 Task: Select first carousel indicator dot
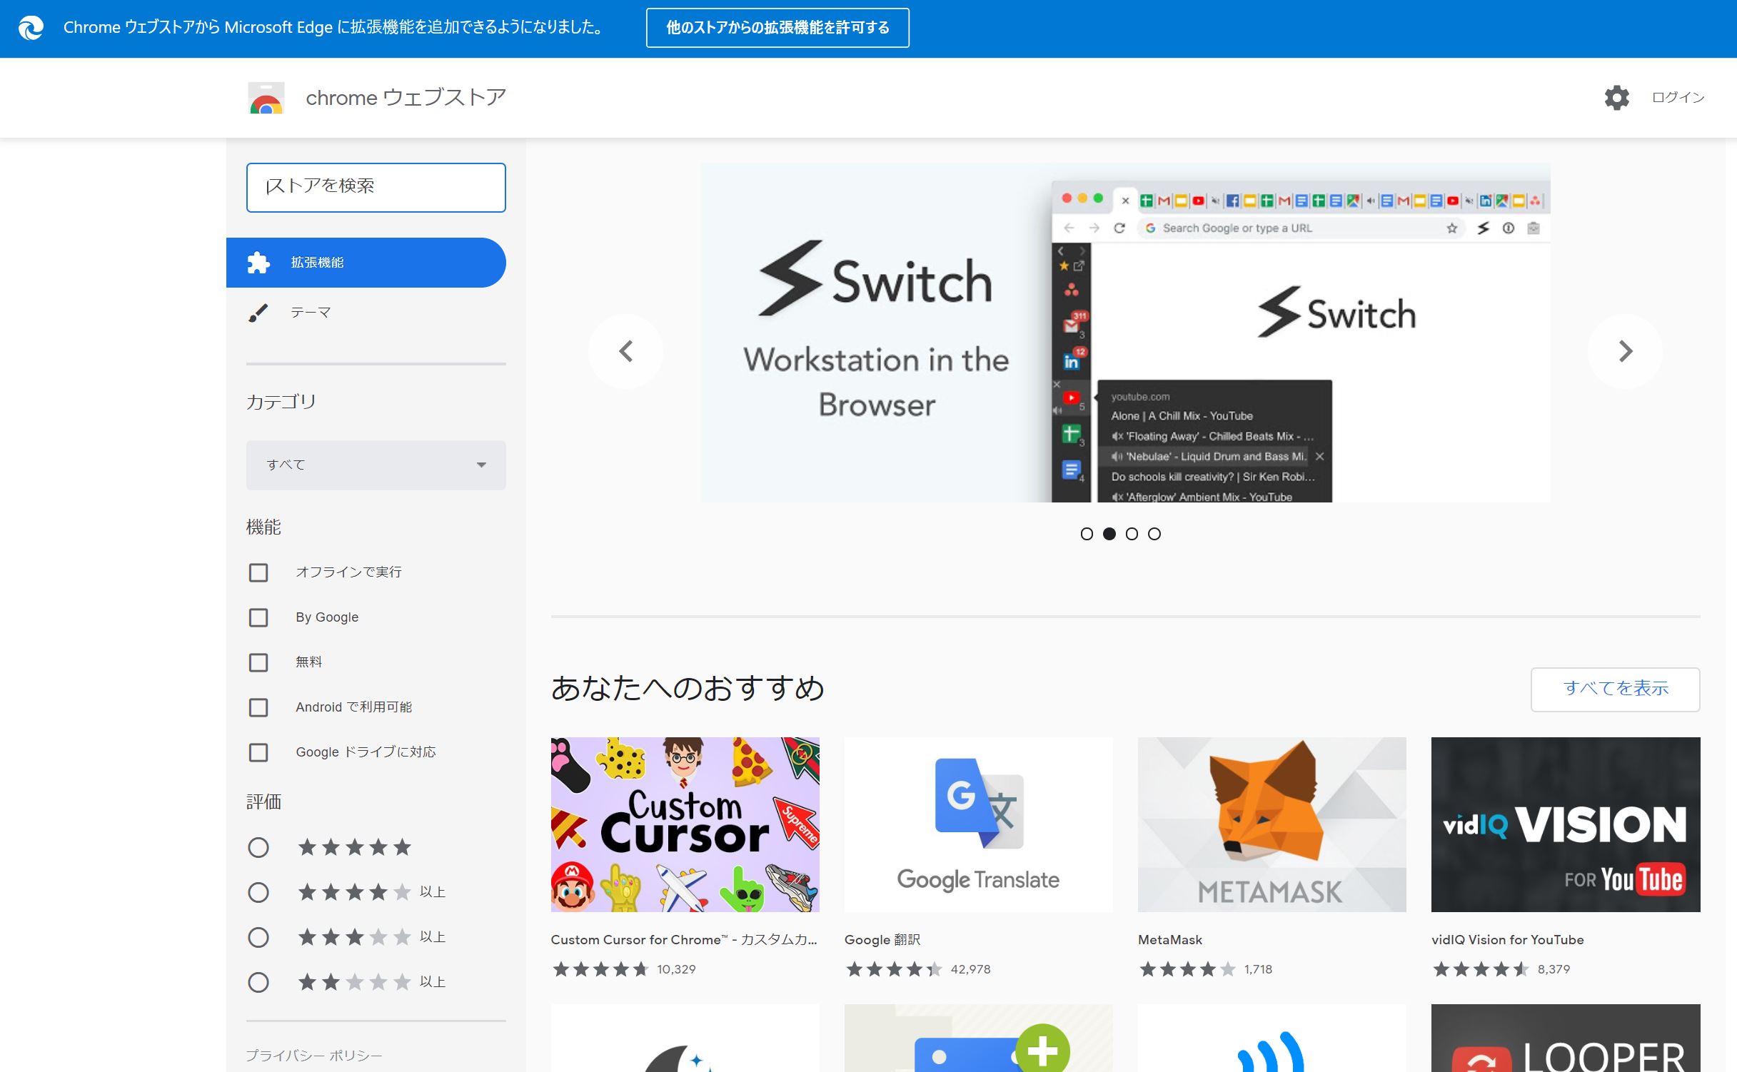pyautogui.click(x=1087, y=534)
